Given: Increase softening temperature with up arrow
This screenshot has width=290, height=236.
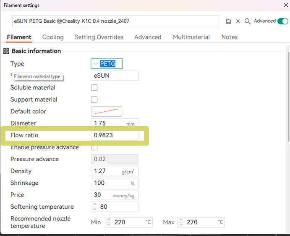Looking at the screenshot, I should 95,205.
